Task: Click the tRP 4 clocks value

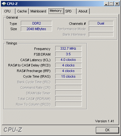Action: (69, 71)
